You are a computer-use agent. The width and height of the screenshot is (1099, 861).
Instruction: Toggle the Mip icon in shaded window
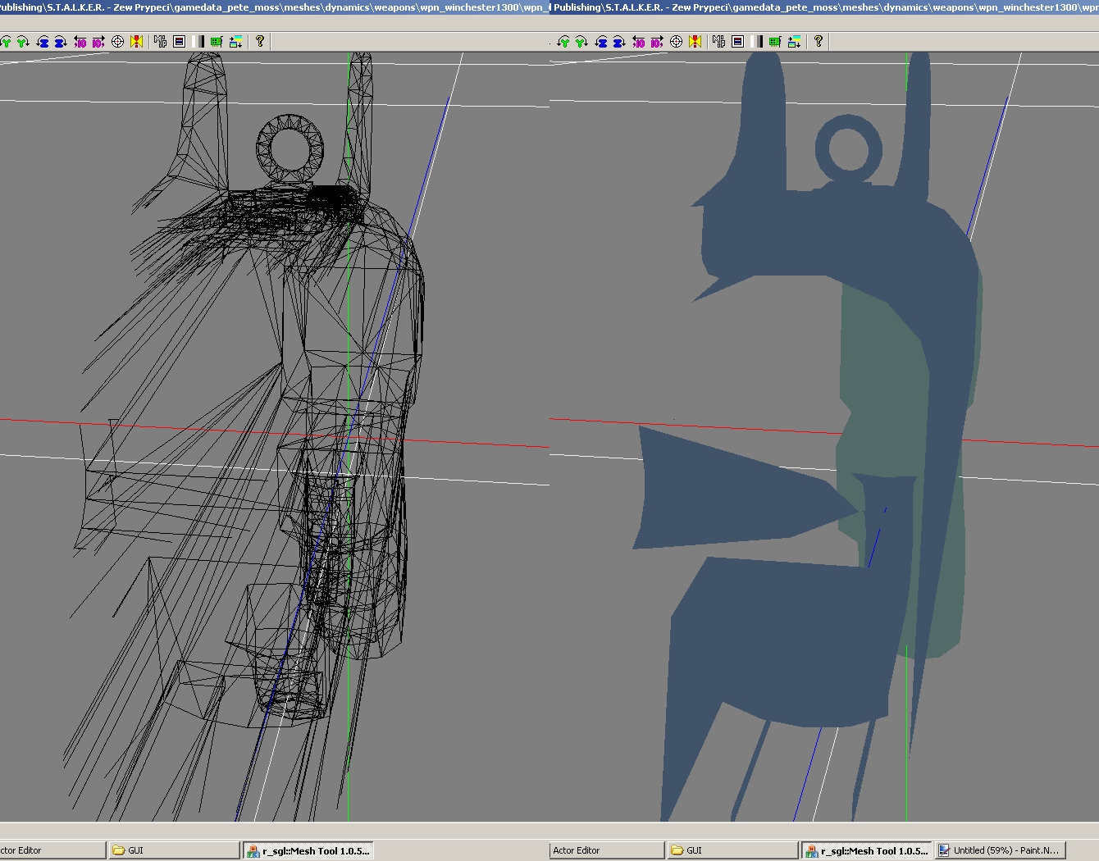[x=718, y=42]
